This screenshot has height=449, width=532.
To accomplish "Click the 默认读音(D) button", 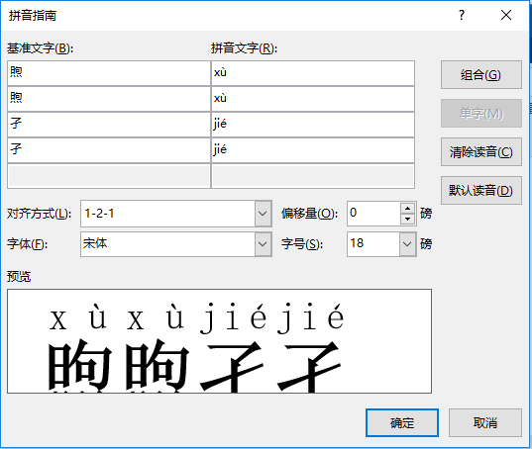I will pos(480,190).
